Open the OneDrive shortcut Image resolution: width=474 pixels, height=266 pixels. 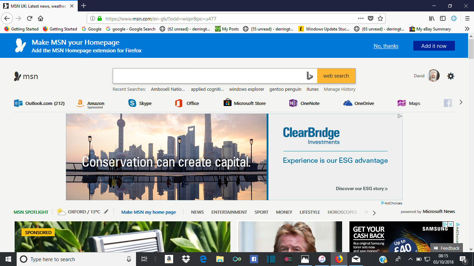358,103
